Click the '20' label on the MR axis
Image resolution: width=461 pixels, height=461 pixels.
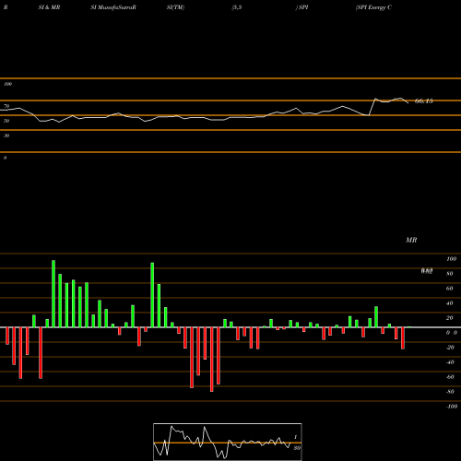click(x=450, y=318)
